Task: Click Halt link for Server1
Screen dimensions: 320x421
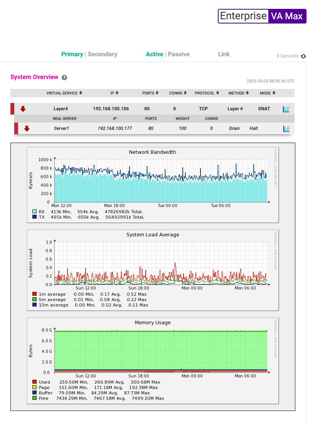Action: 253,128
